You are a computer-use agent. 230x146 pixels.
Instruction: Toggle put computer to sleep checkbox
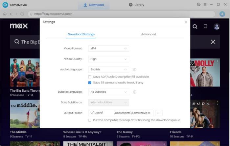(90, 120)
